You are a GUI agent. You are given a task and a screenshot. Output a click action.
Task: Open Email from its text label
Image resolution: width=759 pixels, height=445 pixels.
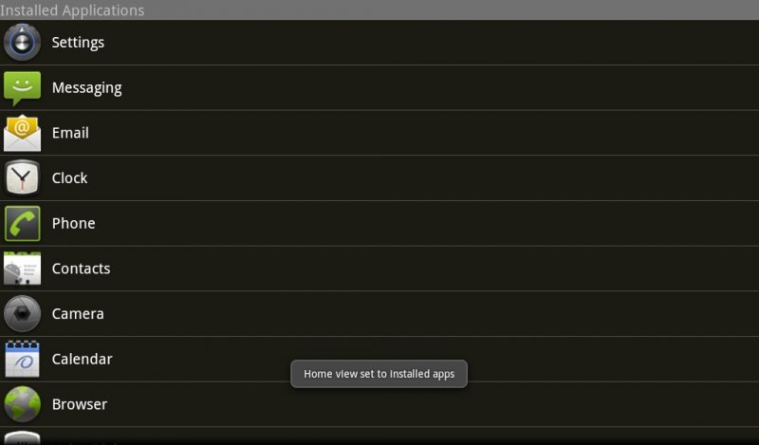[70, 133]
